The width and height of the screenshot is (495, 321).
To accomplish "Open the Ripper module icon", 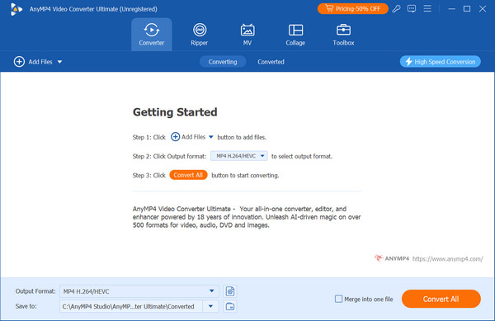I will pos(200,31).
